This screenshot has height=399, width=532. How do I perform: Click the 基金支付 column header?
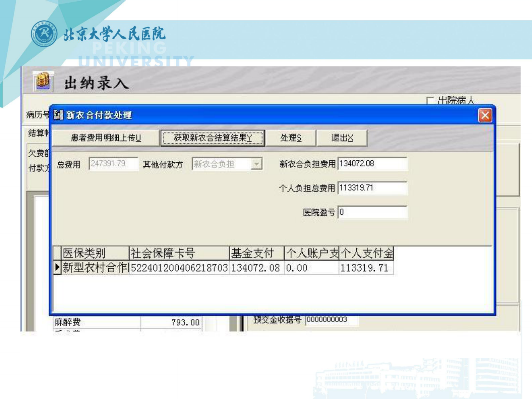click(257, 253)
